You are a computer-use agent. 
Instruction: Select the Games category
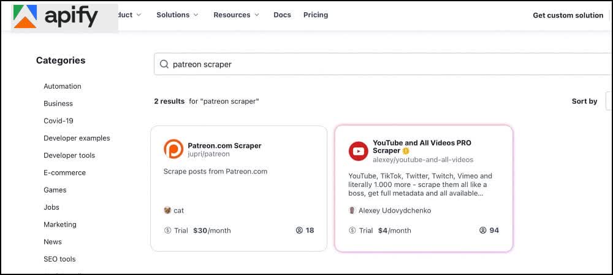[x=55, y=189]
